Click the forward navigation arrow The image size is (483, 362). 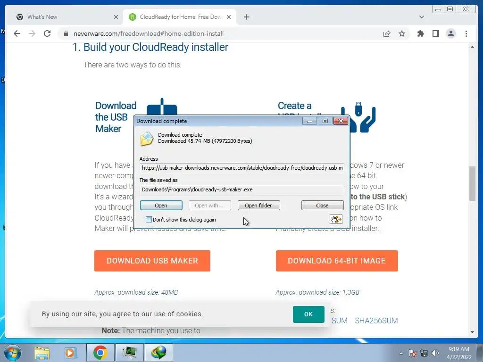click(x=32, y=33)
